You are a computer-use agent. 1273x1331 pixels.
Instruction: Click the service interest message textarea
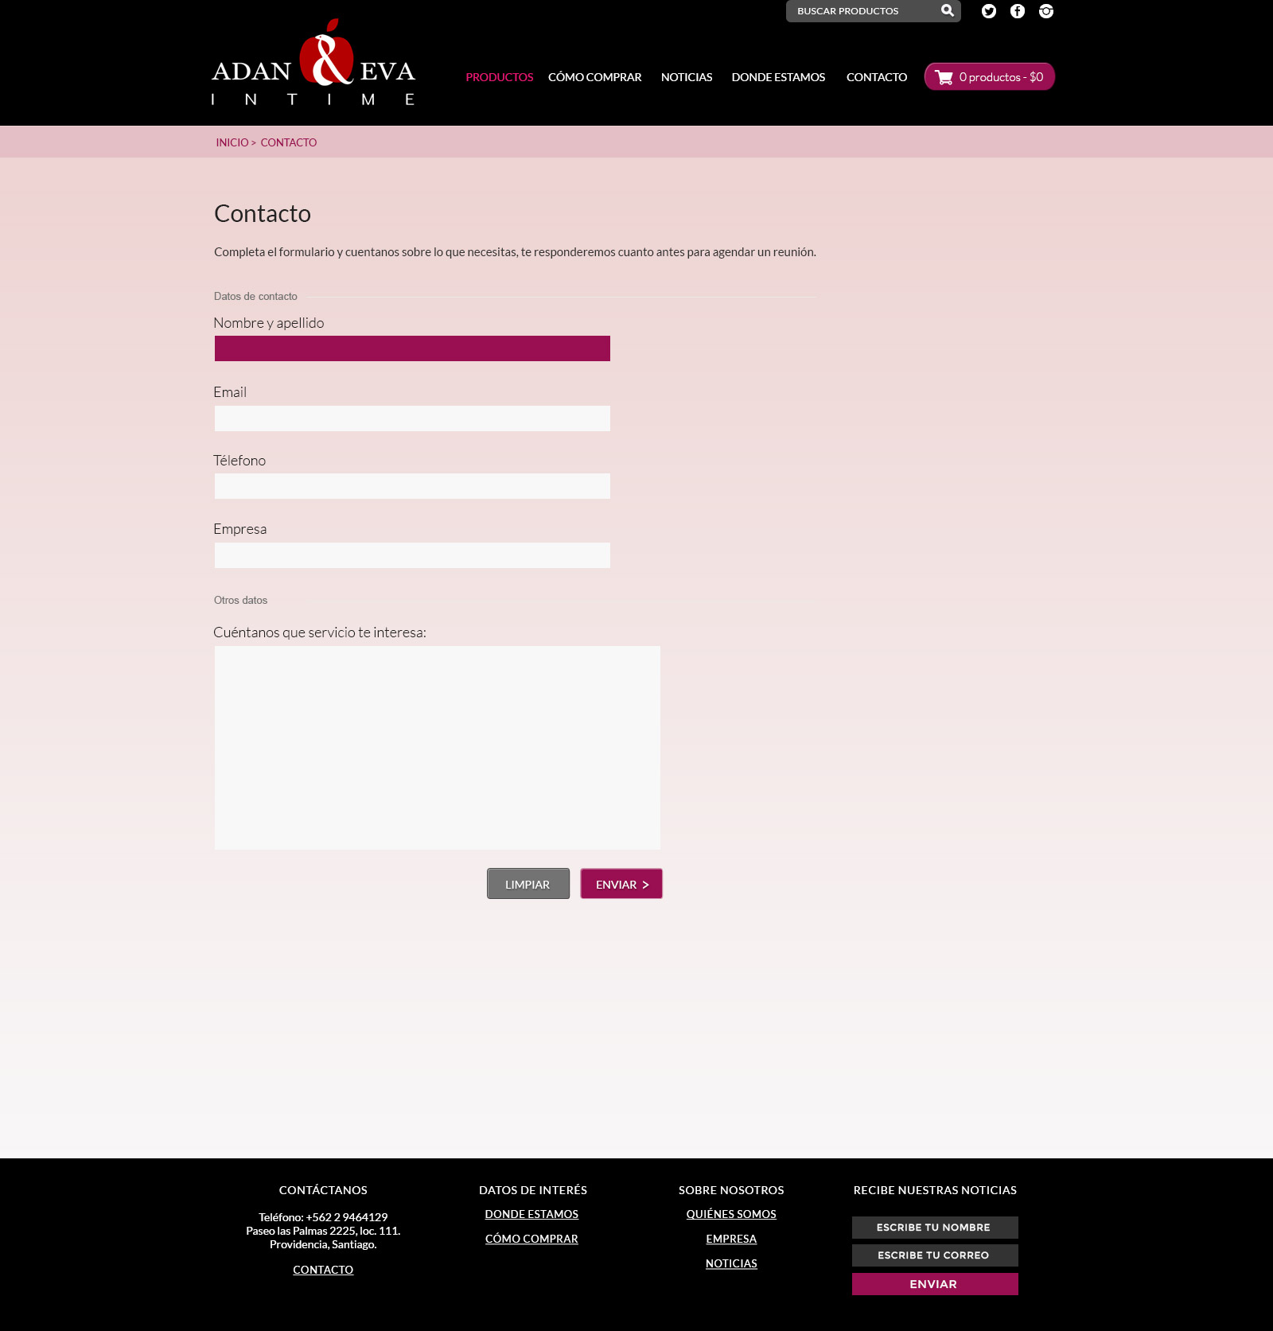[437, 747]
